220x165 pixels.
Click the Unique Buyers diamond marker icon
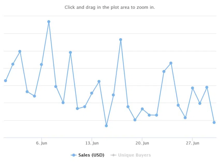(x=113, y=155)
